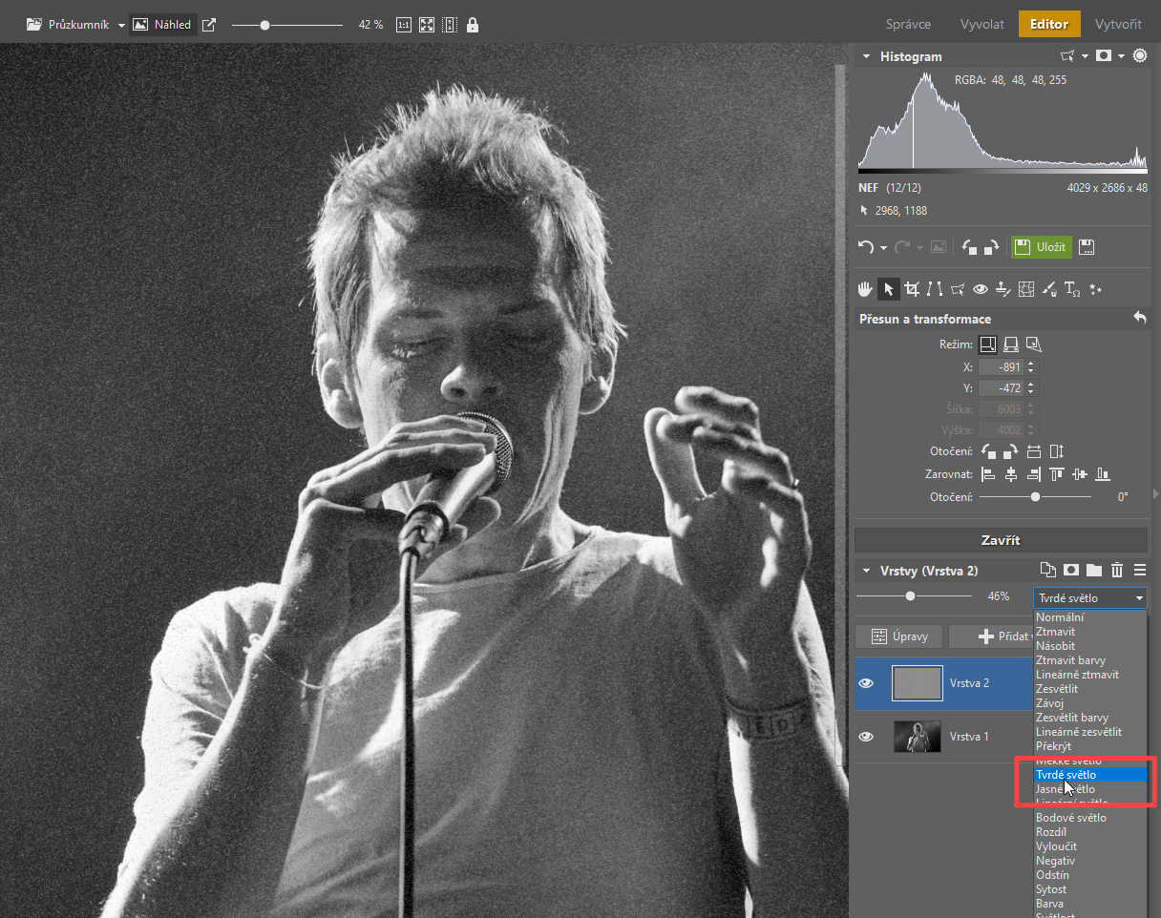The image size is (1161, 918).
Task: Select the Morphing mesh tool
Action: point(1026,289)
